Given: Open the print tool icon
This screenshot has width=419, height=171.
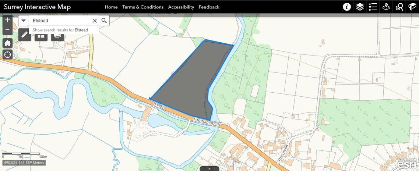Looking at the screenshot, I should [57, 36].
